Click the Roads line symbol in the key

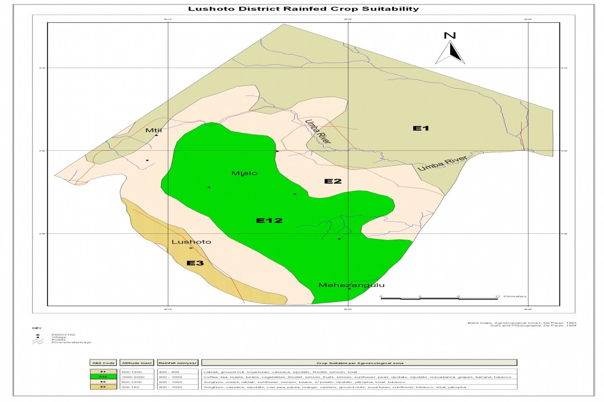(x=37, y=341)
